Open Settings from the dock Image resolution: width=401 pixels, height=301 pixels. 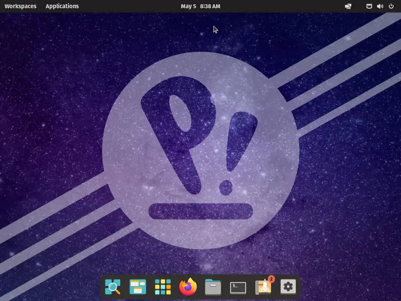[288, 286]
